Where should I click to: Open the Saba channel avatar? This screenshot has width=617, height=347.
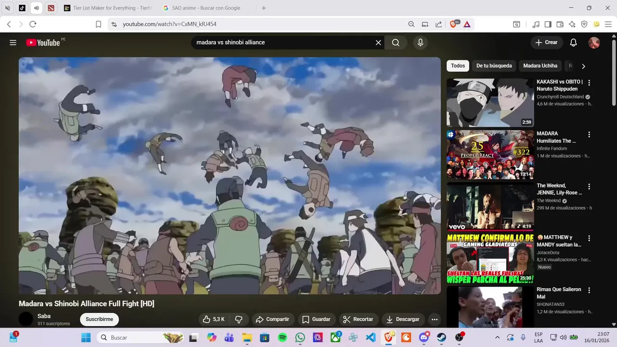tap(26, 319)
